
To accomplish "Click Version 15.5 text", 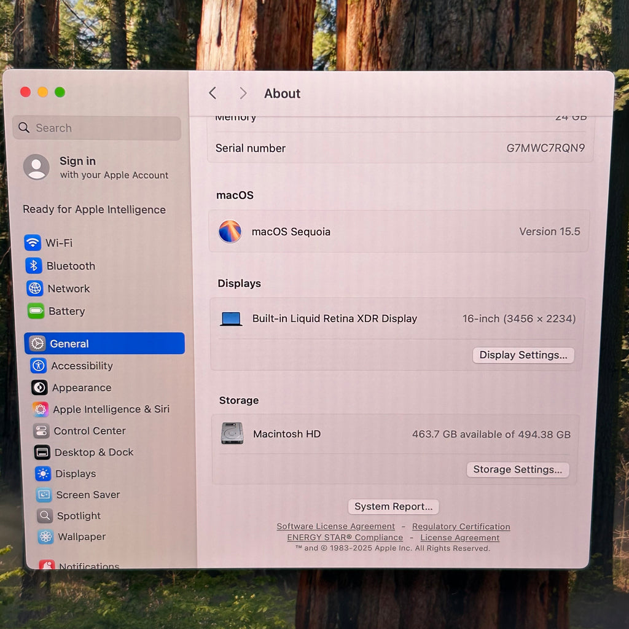I will [550, 232].
